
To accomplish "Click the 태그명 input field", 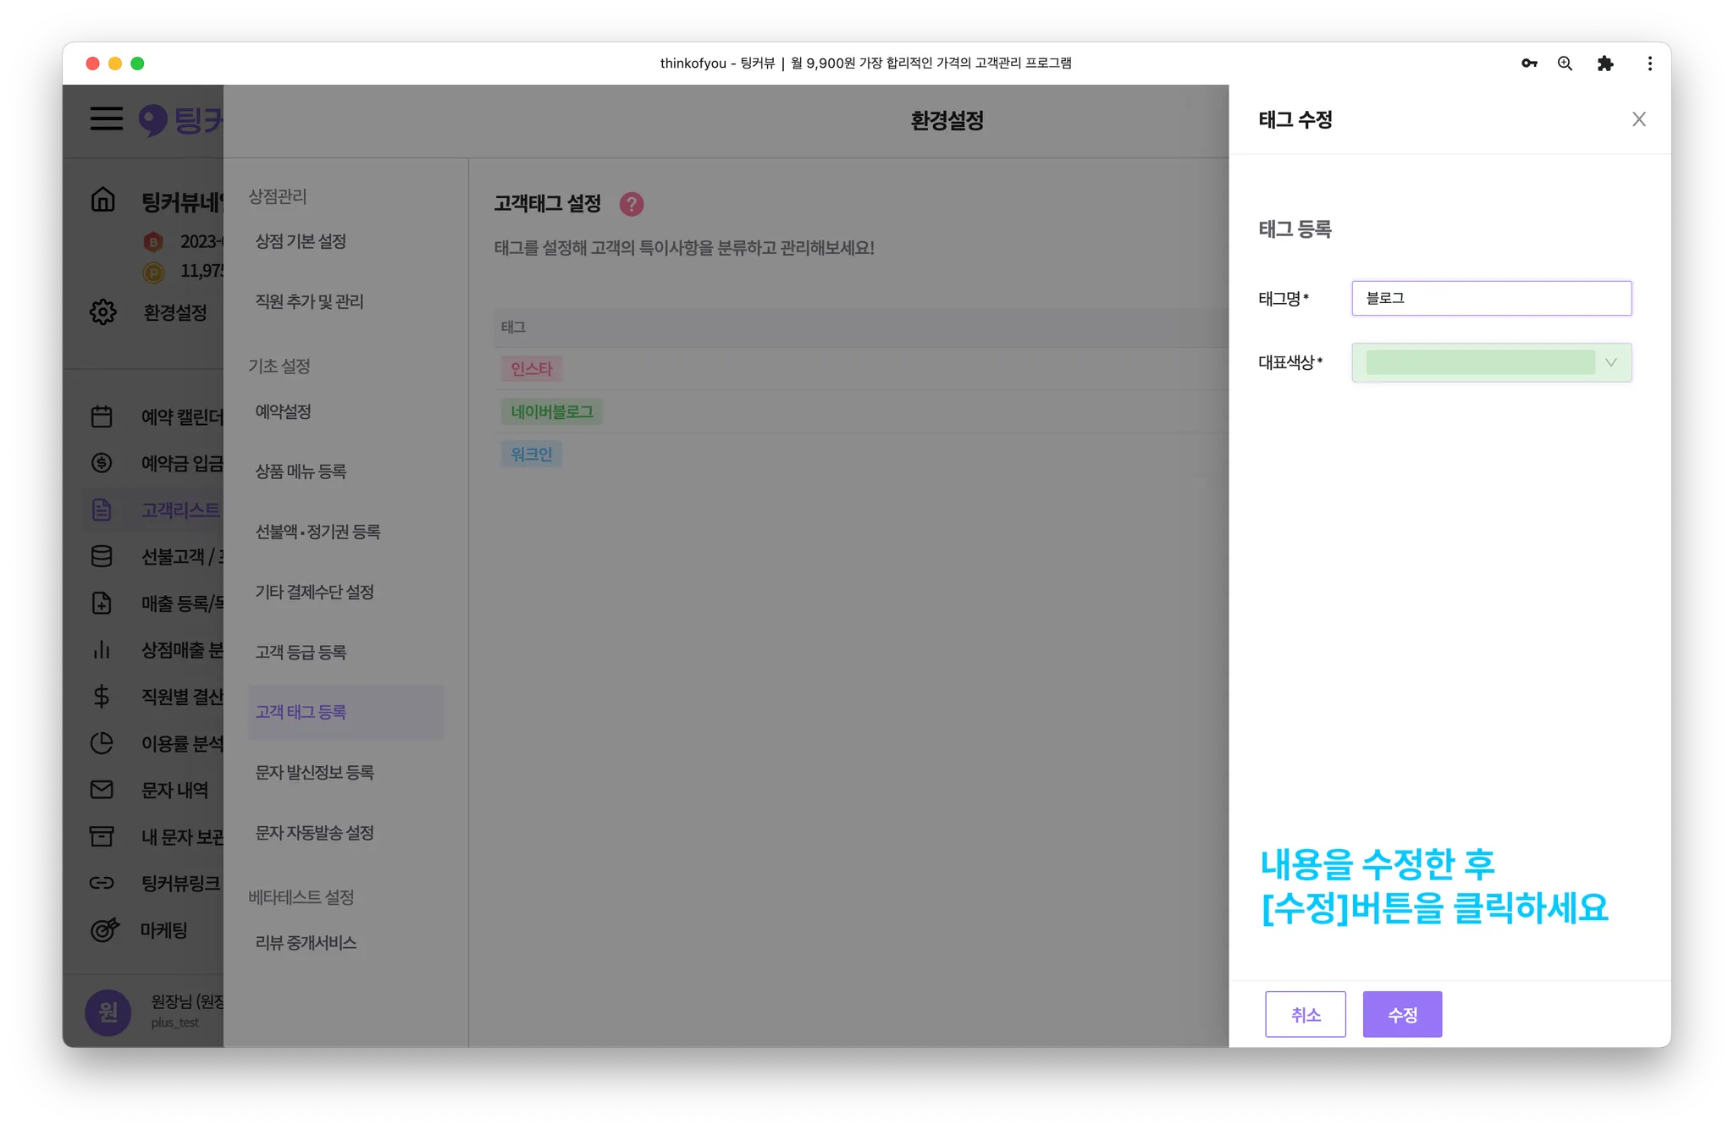I will pyautogui.click(x=1491, y=298).
